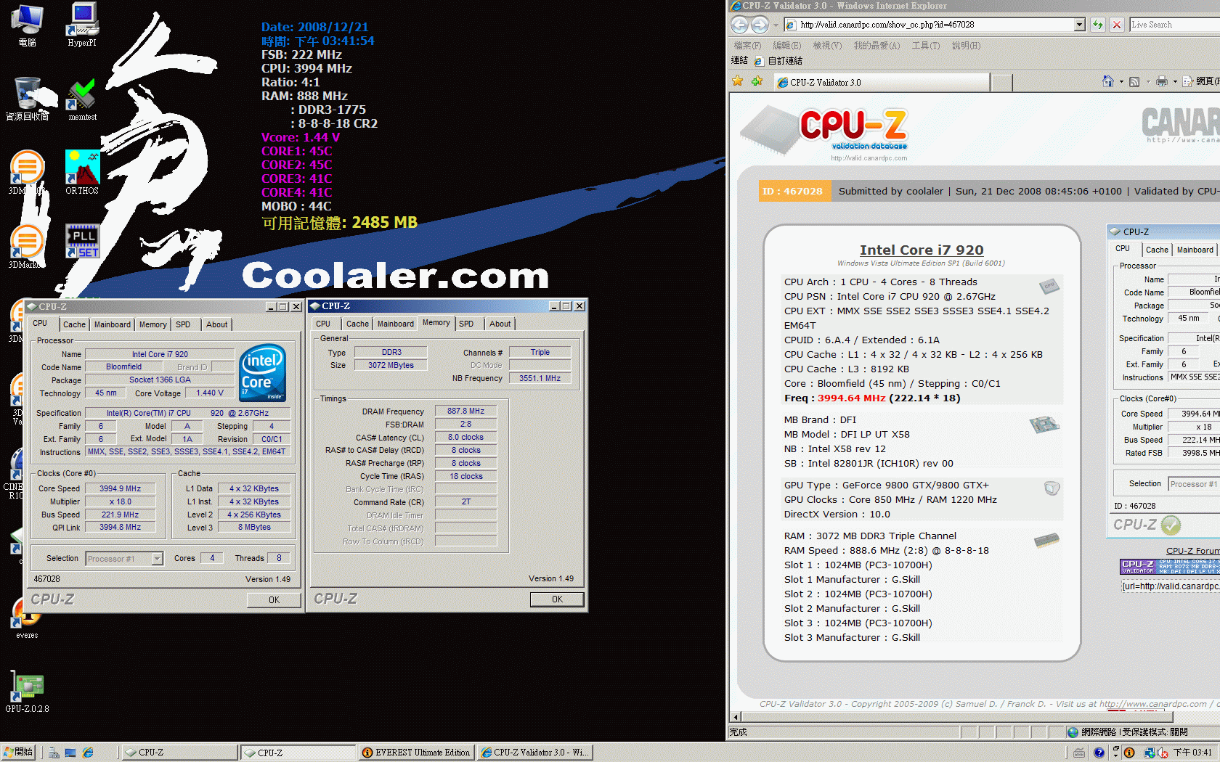Click the taskbar clock 下午 03:41
1220x762 pixels.
tap(1192, 753)
